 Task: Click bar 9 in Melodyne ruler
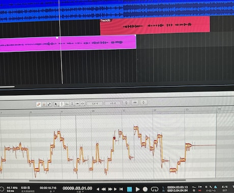[62, 112]
